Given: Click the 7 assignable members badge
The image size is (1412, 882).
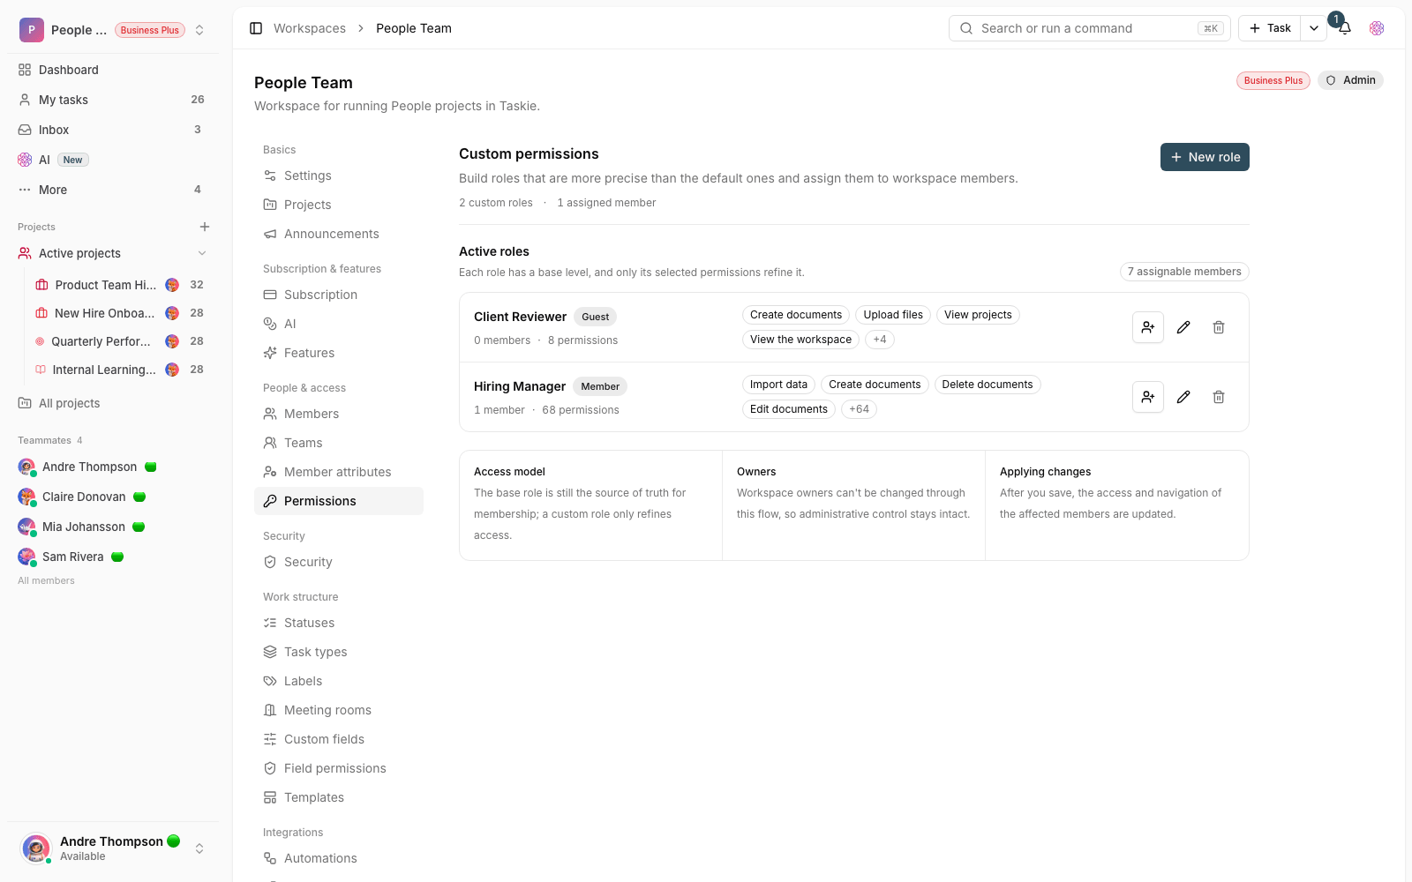Looking at the screenshot, I should [1184, 272].
